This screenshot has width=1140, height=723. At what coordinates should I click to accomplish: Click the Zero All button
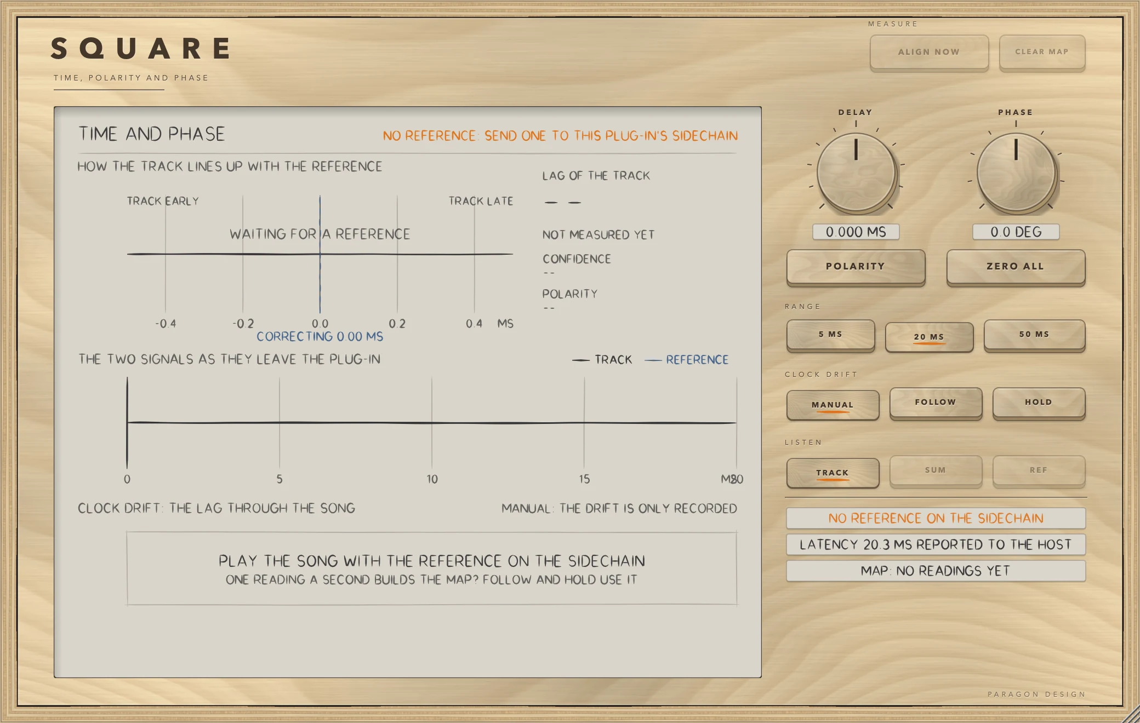(1016, 267)
